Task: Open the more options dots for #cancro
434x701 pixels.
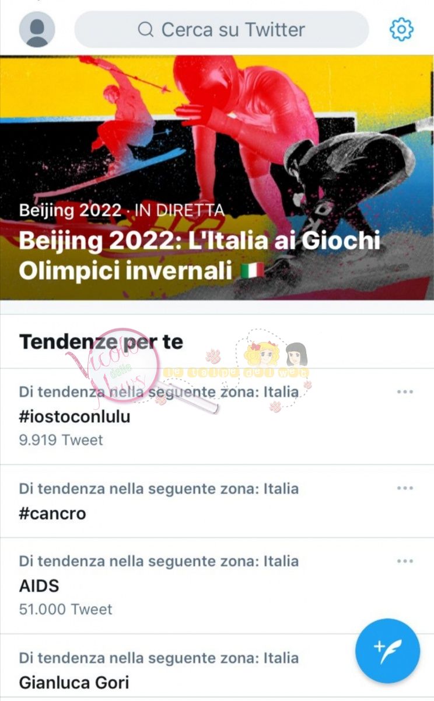Action: (x=405, y=488)
